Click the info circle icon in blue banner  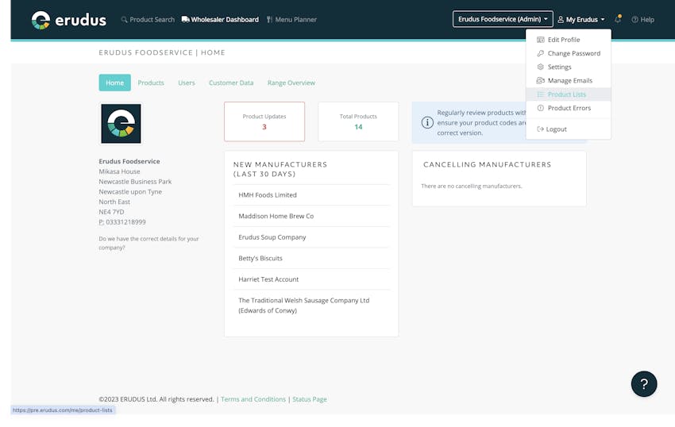(427, 123)
